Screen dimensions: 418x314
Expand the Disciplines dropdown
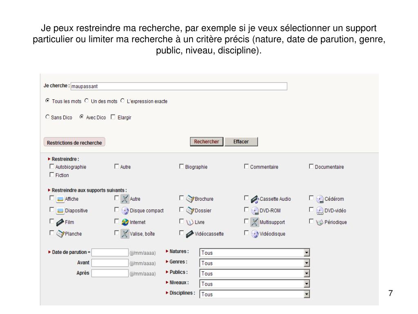coord(255,294)
